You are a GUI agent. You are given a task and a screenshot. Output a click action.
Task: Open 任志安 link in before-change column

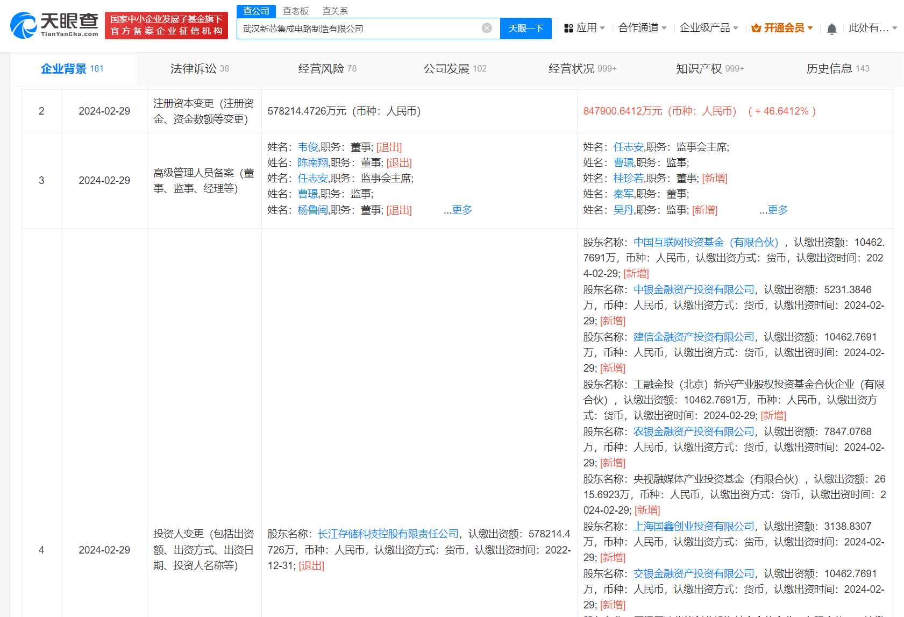(313, 179)
